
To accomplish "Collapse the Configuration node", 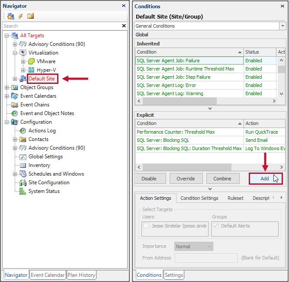I will click(x=7, y=122).
